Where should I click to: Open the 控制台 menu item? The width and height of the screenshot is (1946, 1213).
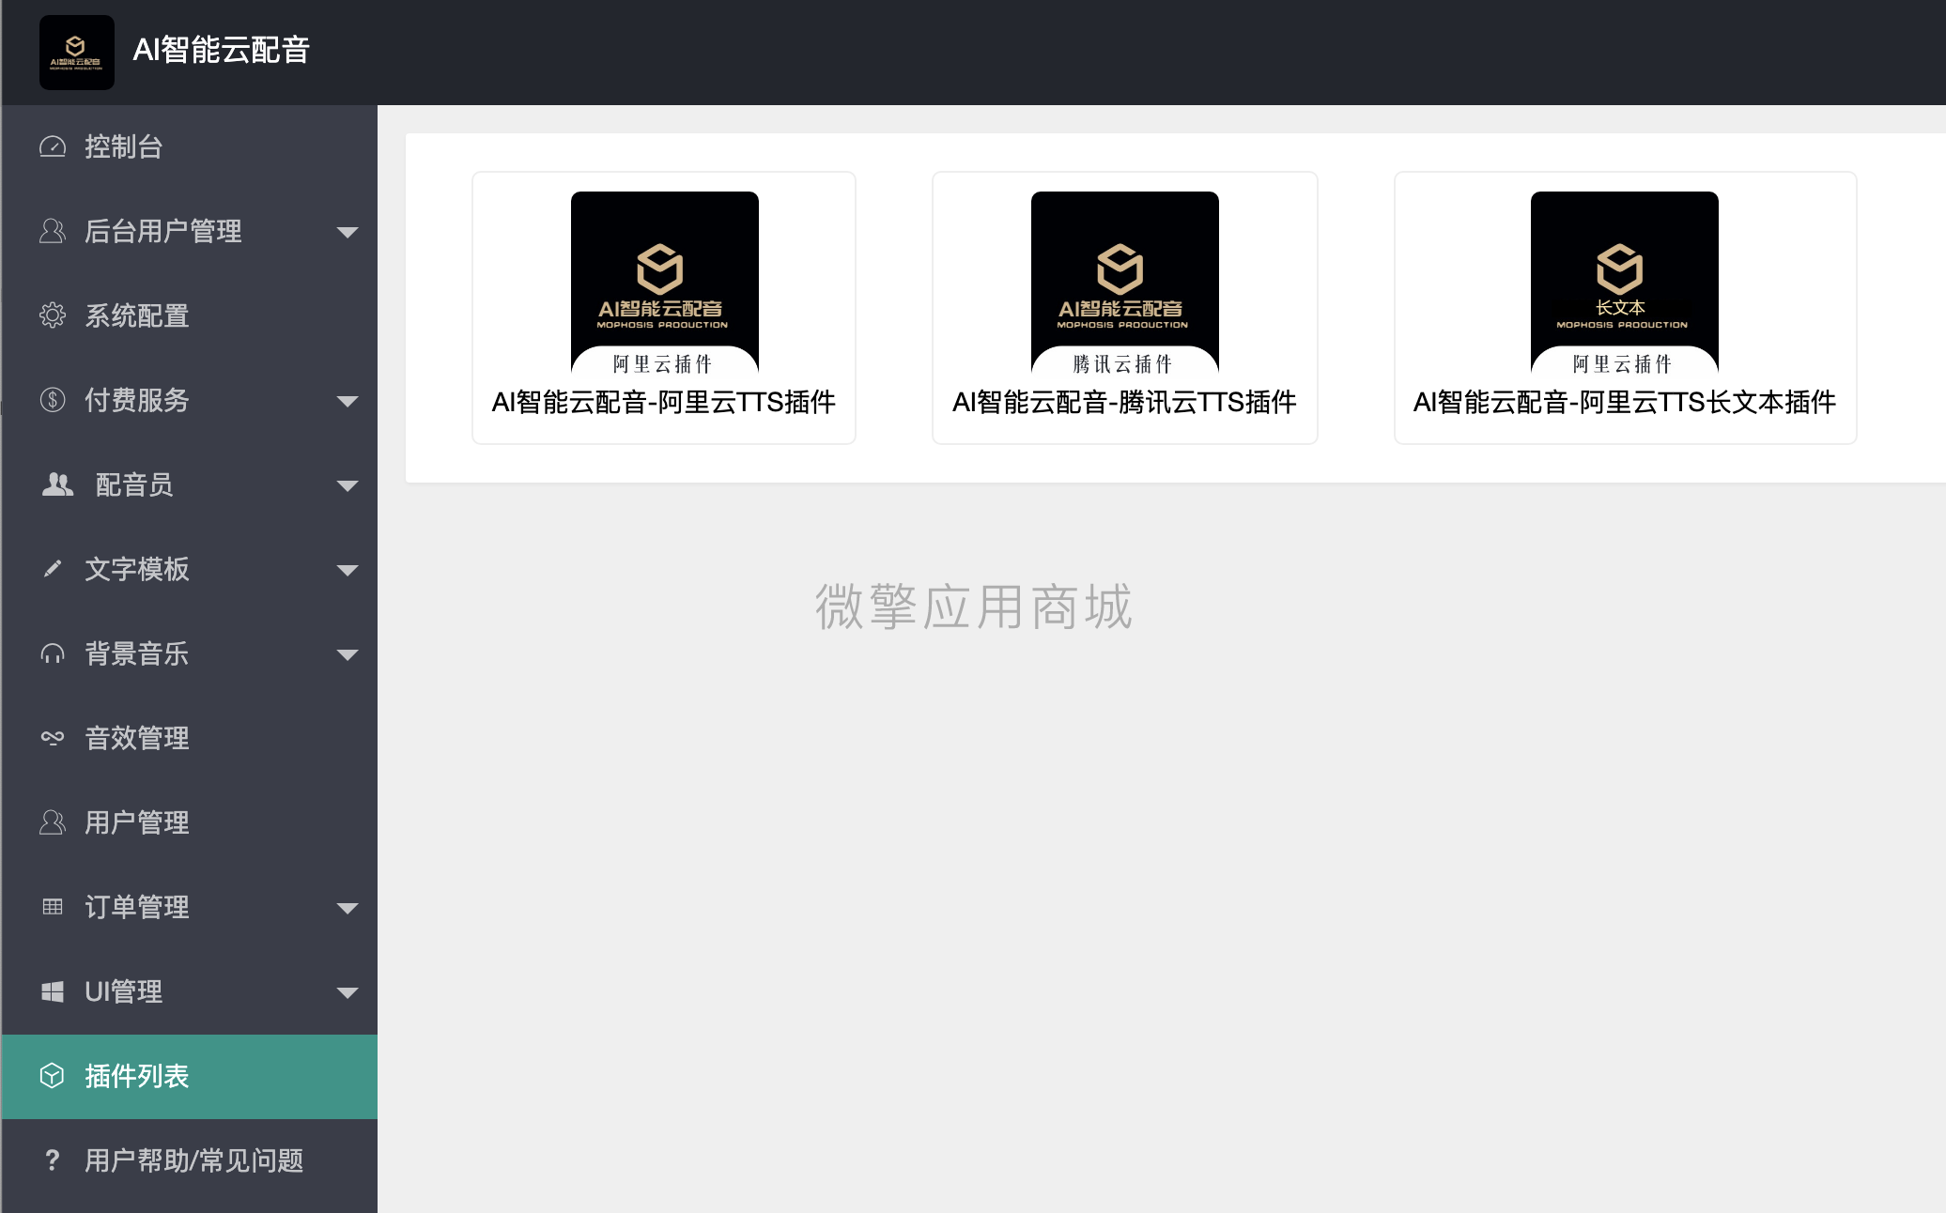click(190, 146)
